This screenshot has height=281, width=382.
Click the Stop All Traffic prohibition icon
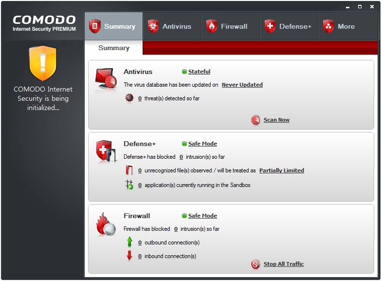tap(255, 264)
